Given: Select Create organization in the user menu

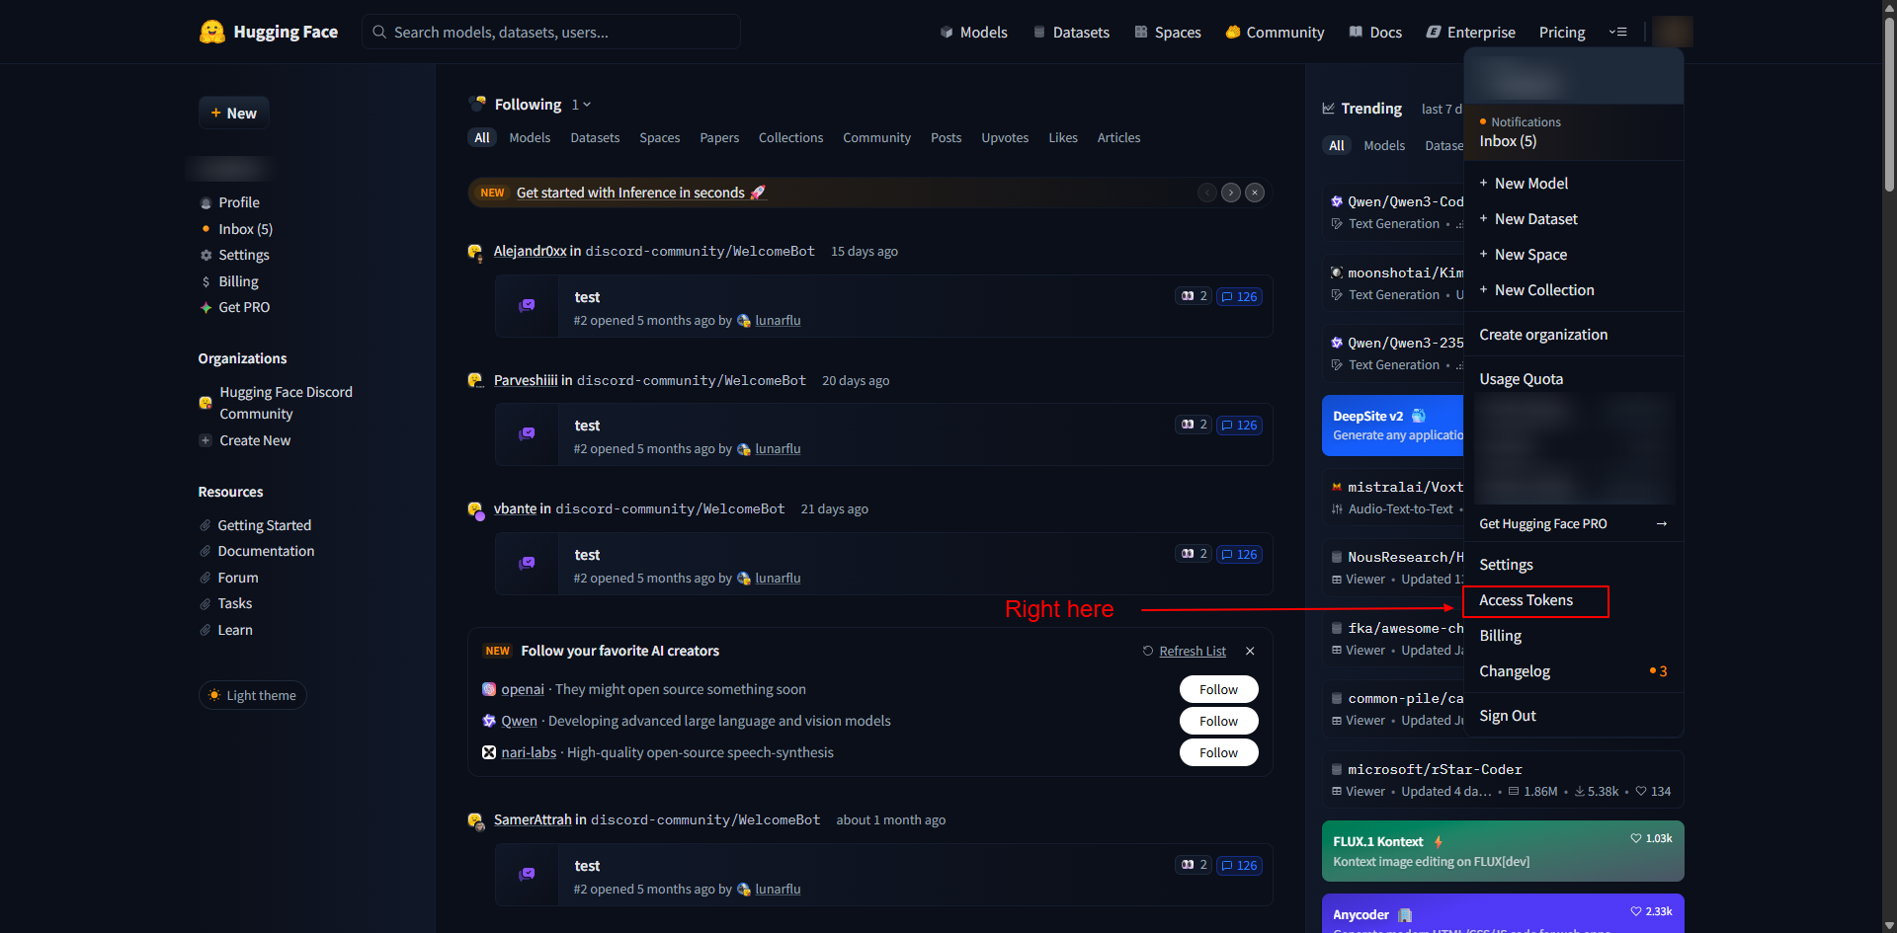Looking at the screenshot, I should [1543, 335].
